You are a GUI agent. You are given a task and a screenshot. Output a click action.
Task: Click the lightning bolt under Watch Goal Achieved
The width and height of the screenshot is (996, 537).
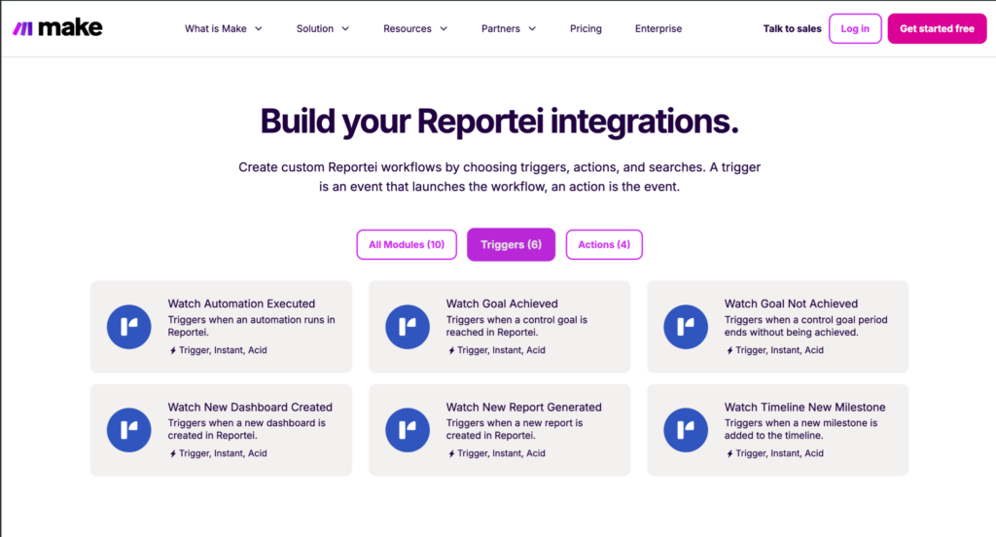451,350
